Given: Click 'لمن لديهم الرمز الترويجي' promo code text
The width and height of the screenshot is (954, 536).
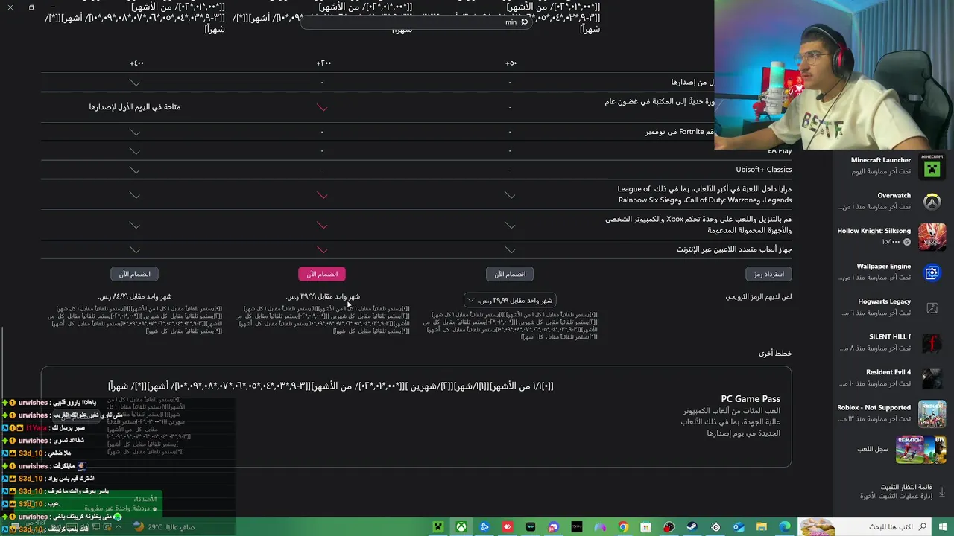Looking at the screenshot, I should [x=759, y=296].
